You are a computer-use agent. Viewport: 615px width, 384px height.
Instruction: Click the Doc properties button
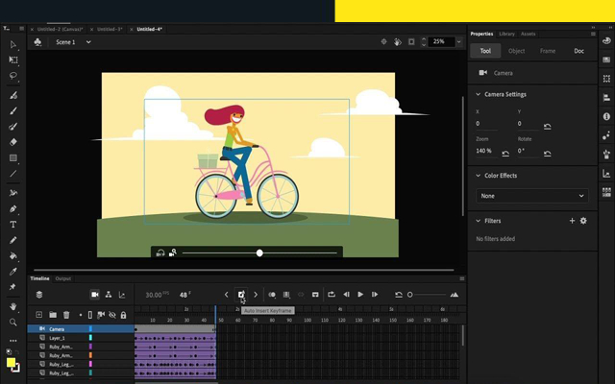pyautogui.click(x=578, y=51)
